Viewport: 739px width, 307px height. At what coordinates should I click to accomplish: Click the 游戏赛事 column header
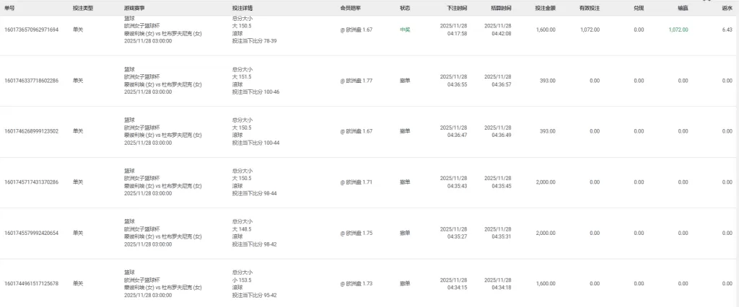(x=134, y=7)
